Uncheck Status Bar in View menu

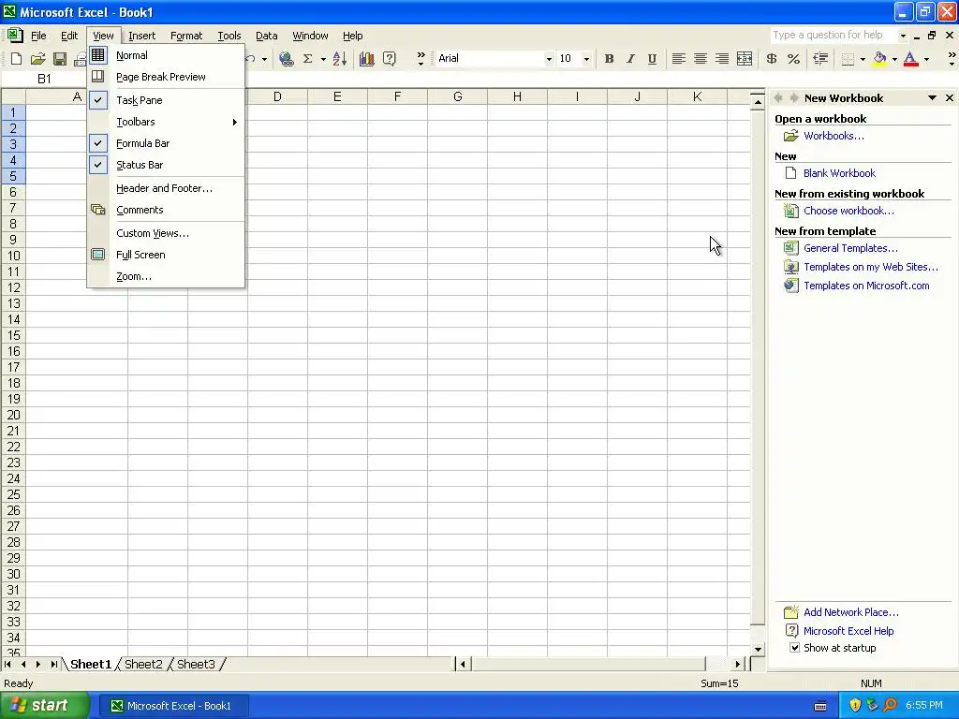point(97,165)
